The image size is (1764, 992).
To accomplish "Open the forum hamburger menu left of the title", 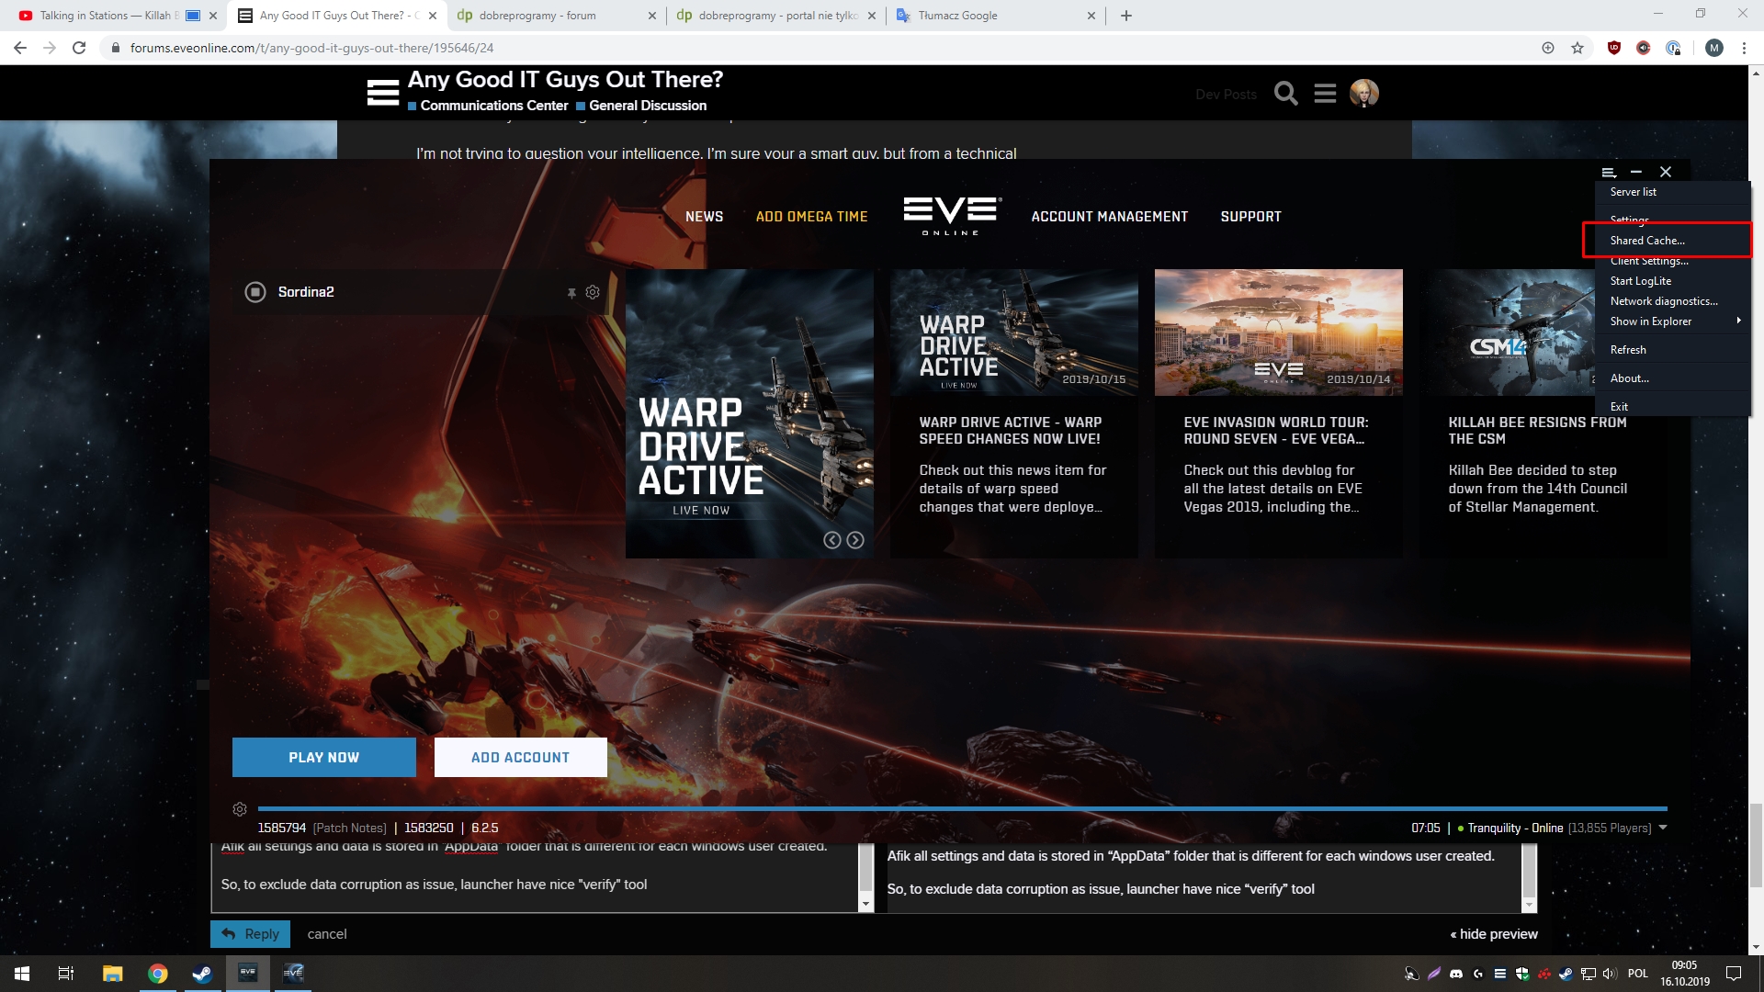I will point(382,92).
